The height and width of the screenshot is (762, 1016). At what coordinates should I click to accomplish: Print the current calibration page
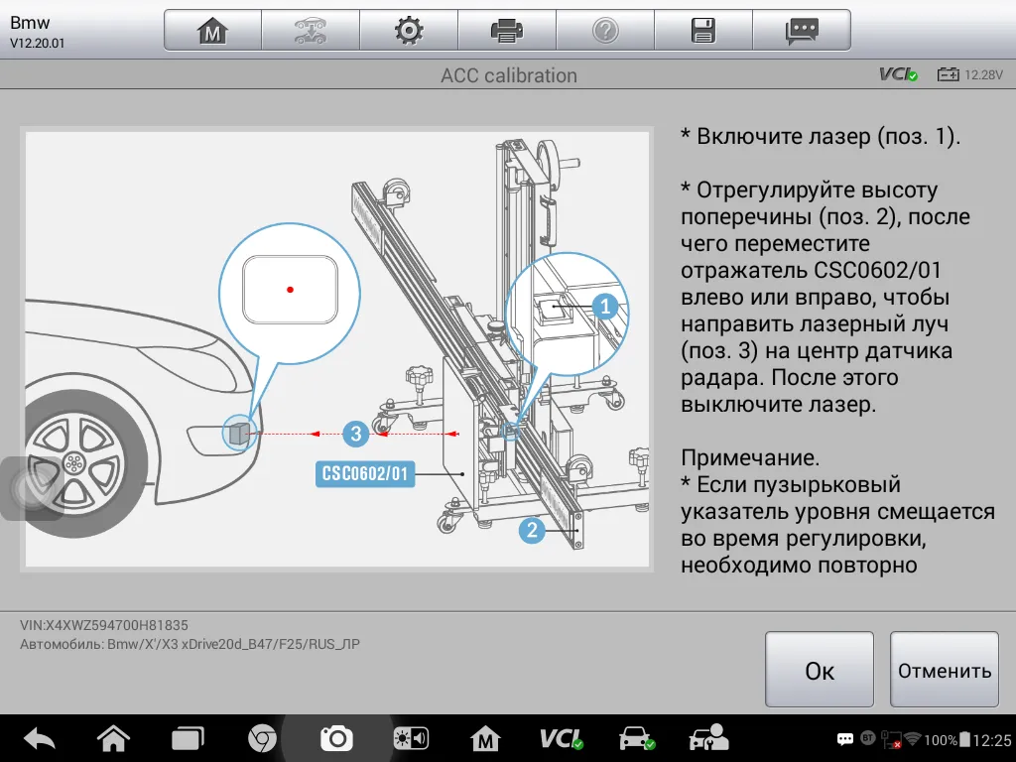(506, 31)
